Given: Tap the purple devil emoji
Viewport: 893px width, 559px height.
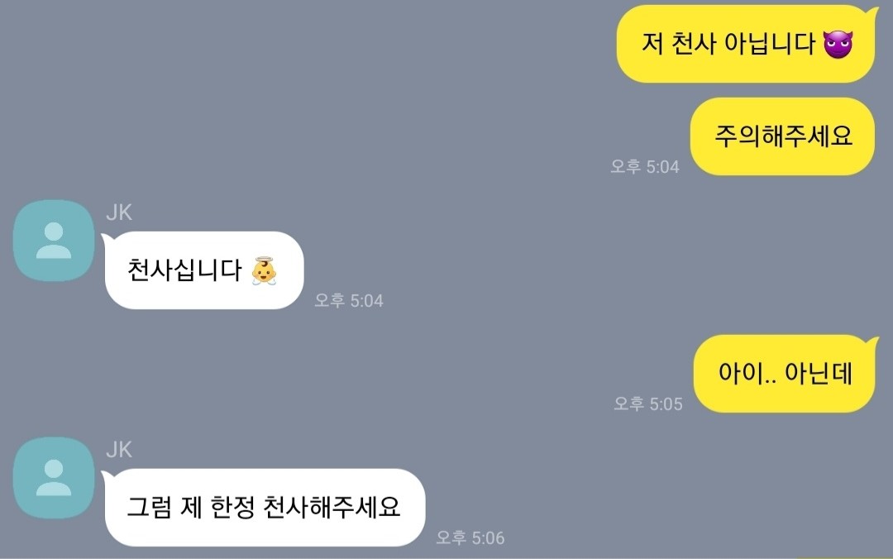Looking at the screenshot, I should pos(838,44).
